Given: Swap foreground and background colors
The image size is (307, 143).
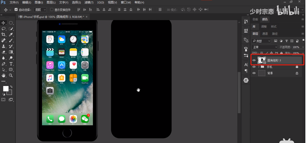Looking at the screenshot, I should 11,87.
